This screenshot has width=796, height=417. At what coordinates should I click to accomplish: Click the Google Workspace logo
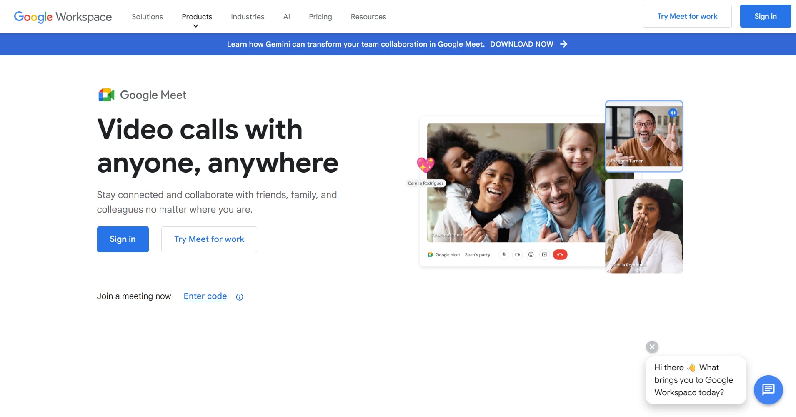coord(63,17)
